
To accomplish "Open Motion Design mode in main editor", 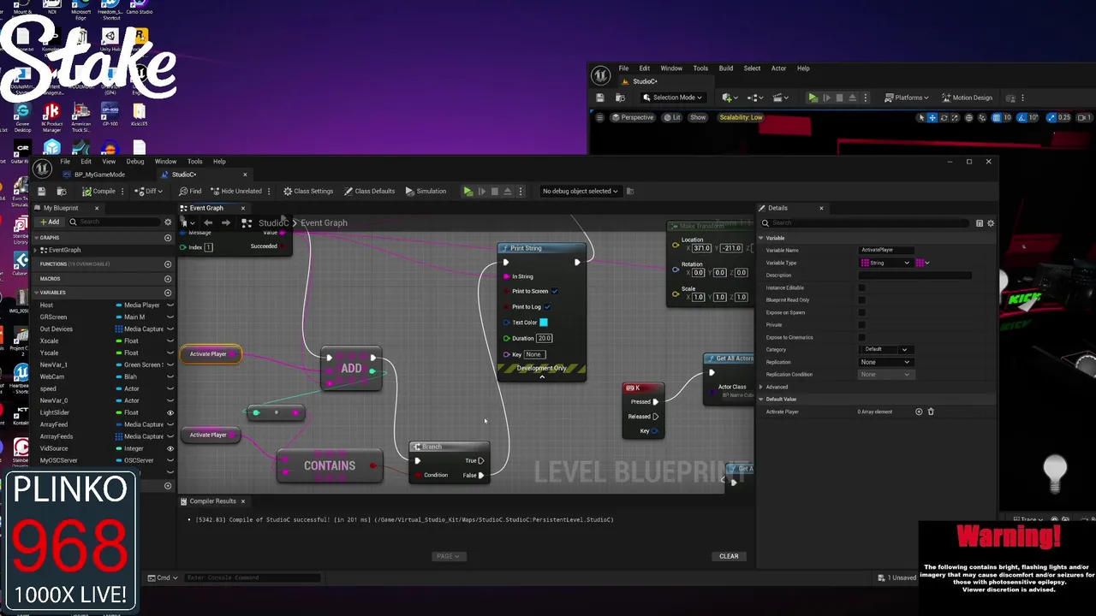I will (x=967, y=98).
